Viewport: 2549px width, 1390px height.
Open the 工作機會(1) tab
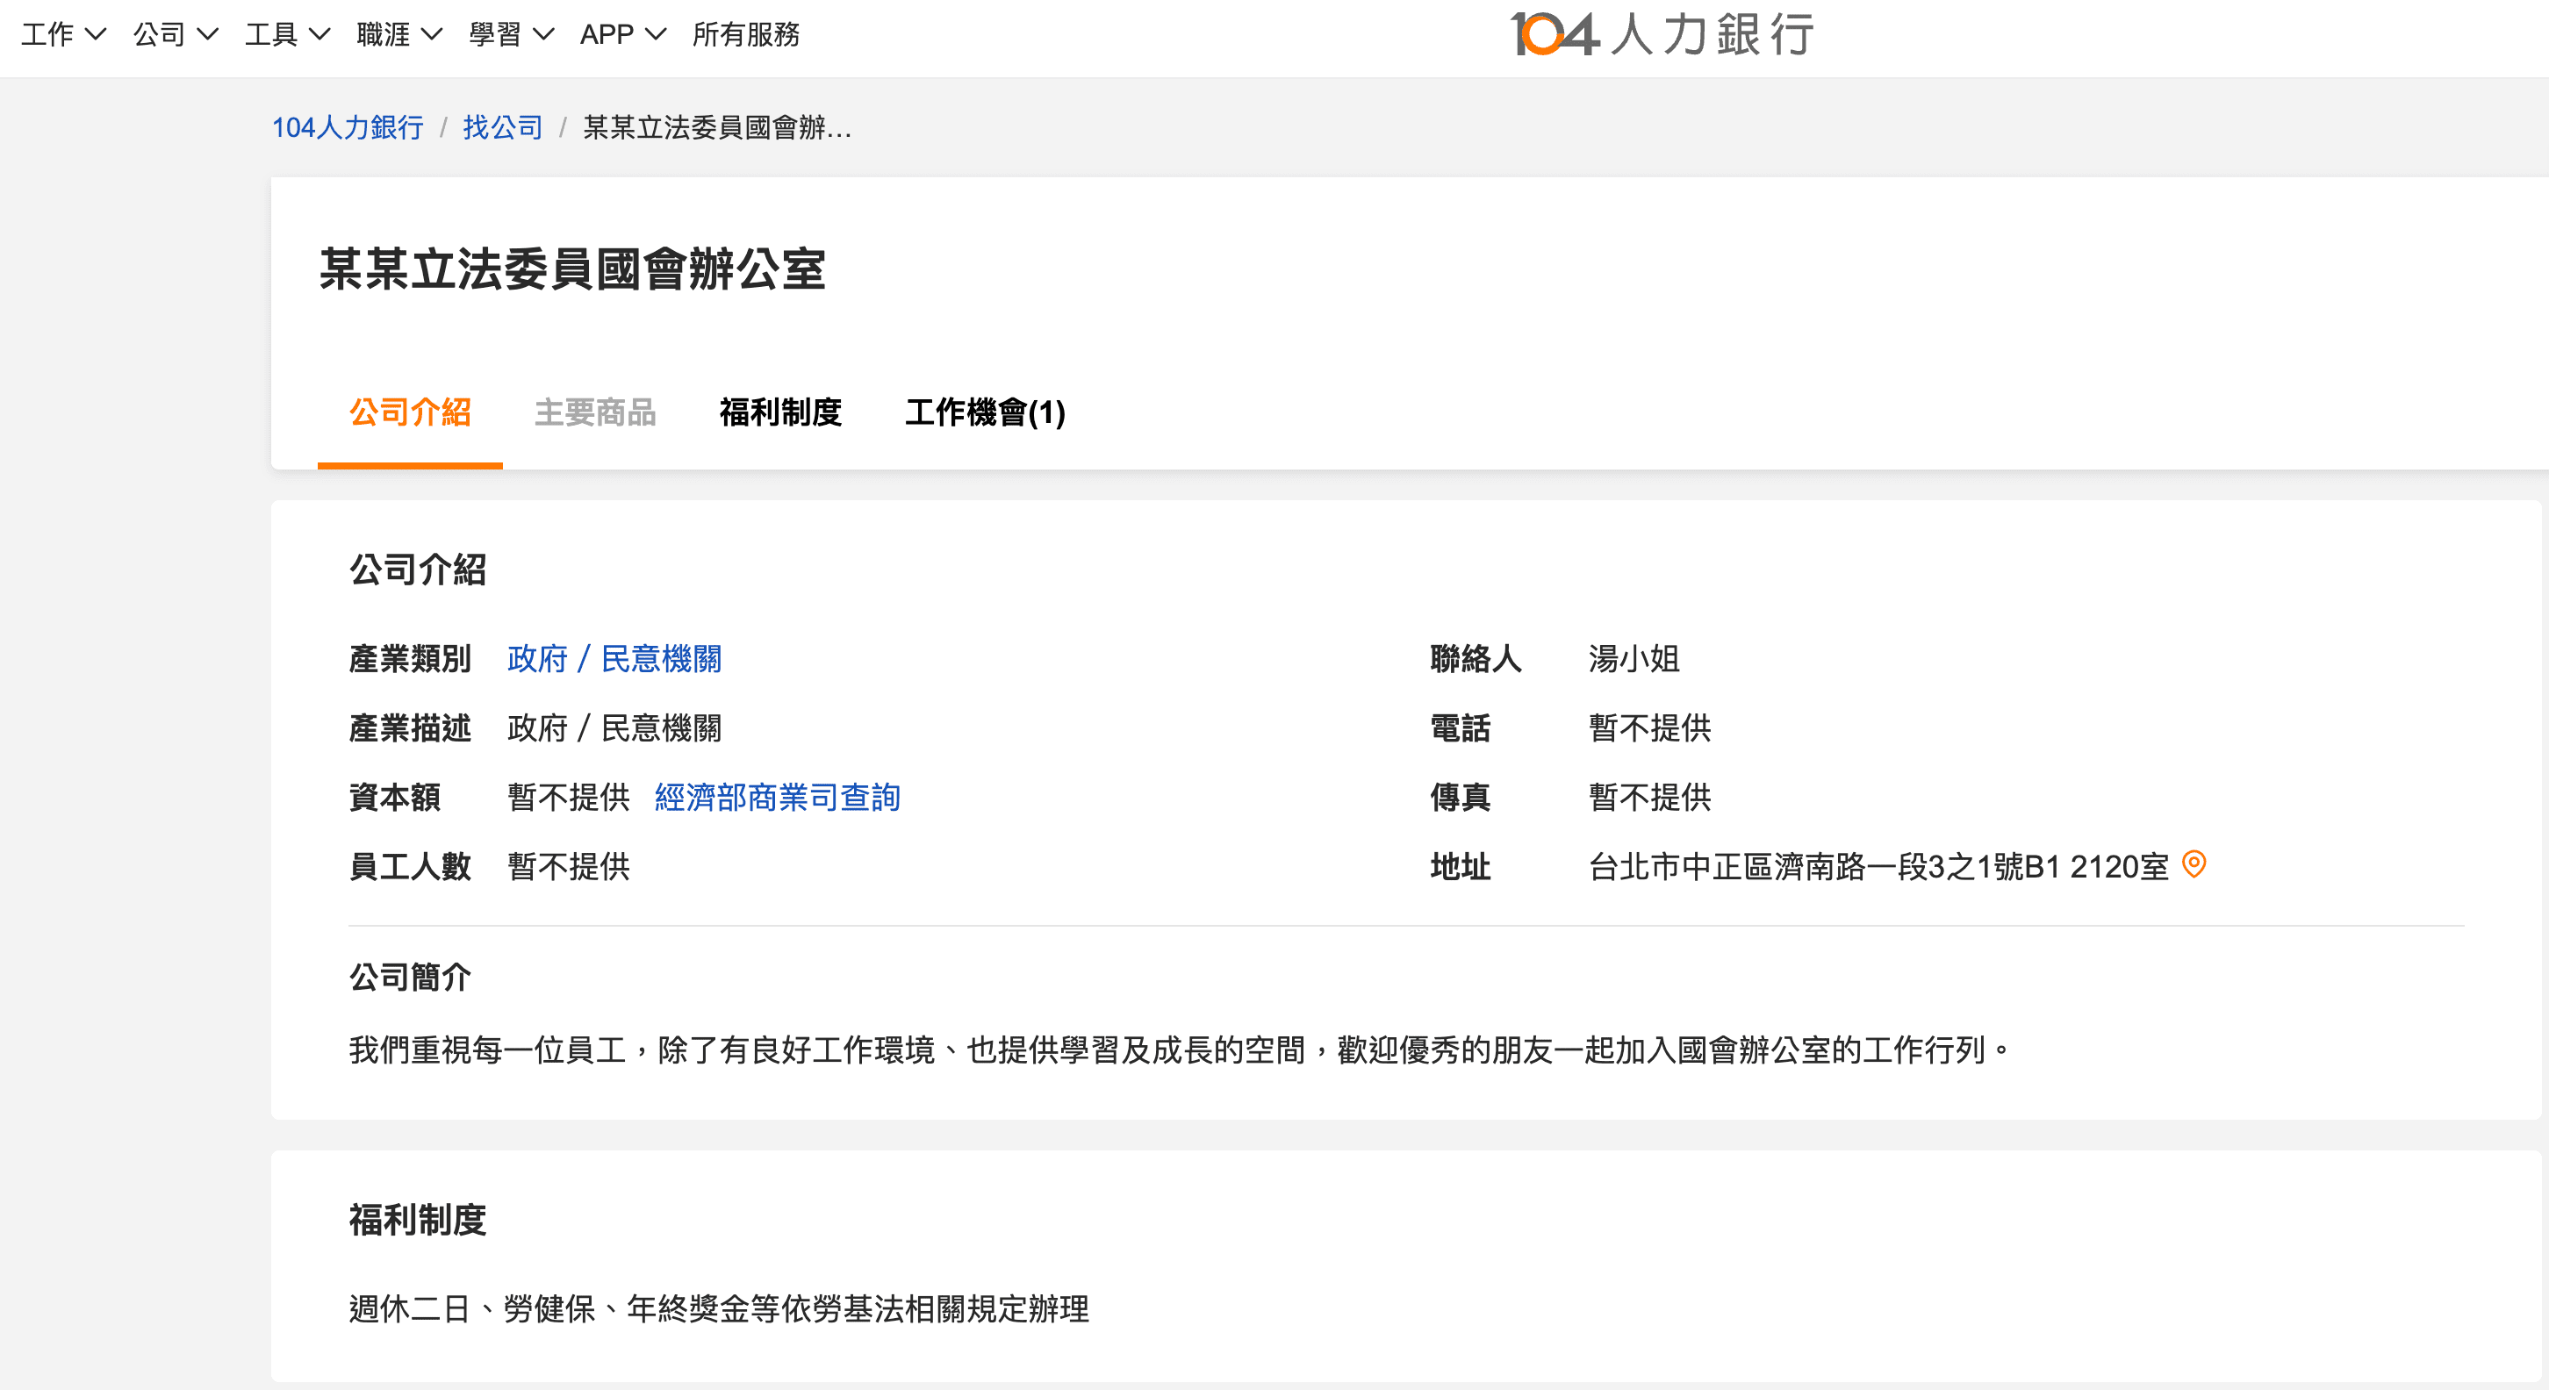[x=985, y=412]
